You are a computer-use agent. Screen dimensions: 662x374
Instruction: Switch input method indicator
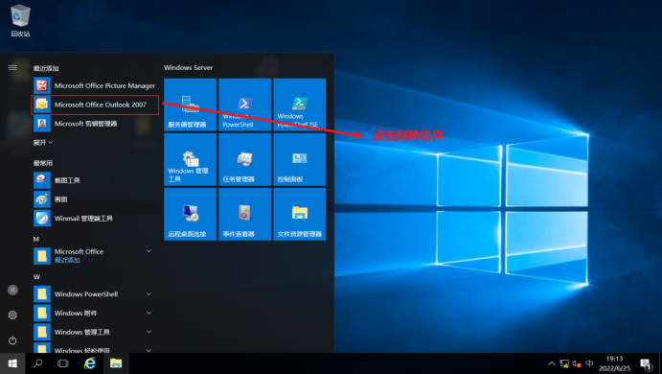[x=590, y=363]
